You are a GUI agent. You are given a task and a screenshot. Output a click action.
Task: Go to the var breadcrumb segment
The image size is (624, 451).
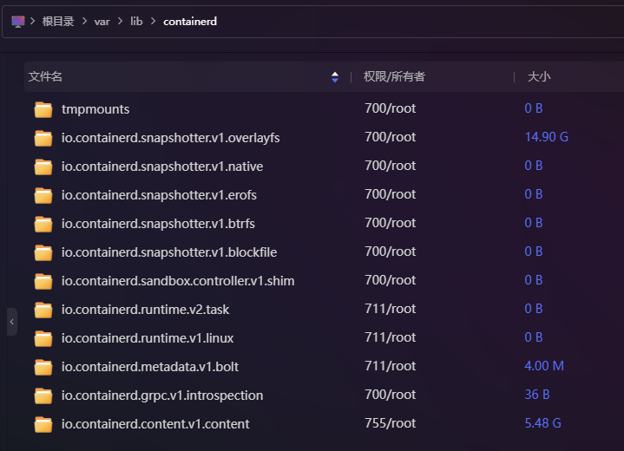[102, 21]
